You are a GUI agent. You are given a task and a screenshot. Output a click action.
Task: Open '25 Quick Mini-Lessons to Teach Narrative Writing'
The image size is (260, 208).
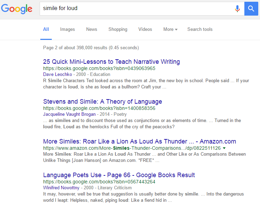(111, 62)
